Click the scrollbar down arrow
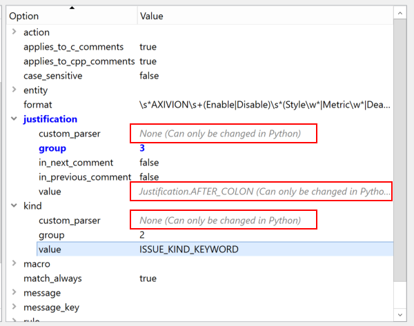The width and height of the screenshot is (414, 326). 400,315
